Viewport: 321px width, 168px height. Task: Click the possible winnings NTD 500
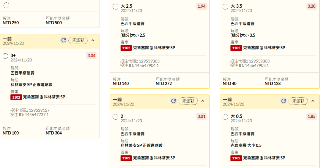pos(53,23)
